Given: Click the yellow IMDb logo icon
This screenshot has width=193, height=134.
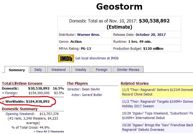Looking at the screenshot, I should coord(66,58).
